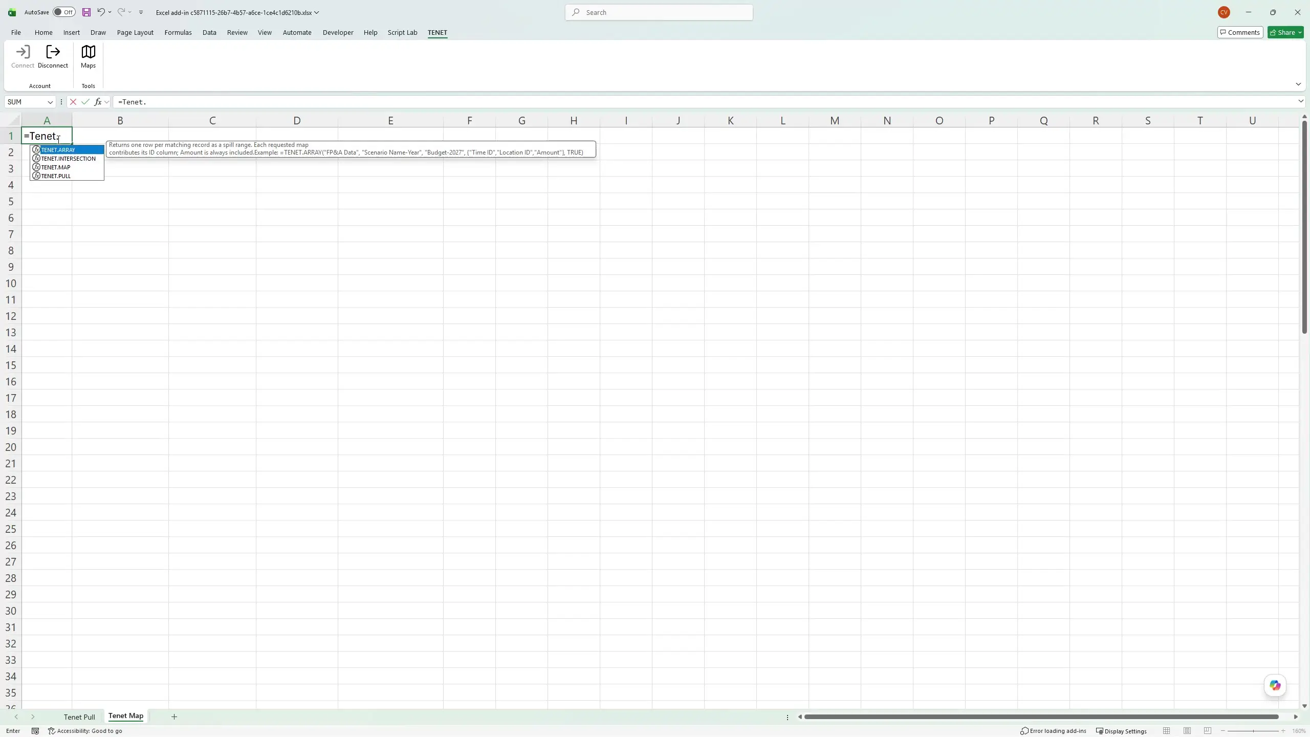Screen dimensions: 1310x737
Task: Expand the Name Box dropdown arrow
Action: click(50, 102)
